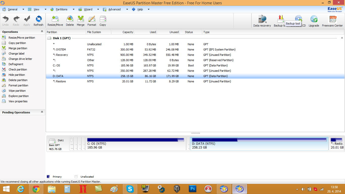345x194 pixels.
Task: Sort by the Used column header
Action: click(x=145, y=32)
